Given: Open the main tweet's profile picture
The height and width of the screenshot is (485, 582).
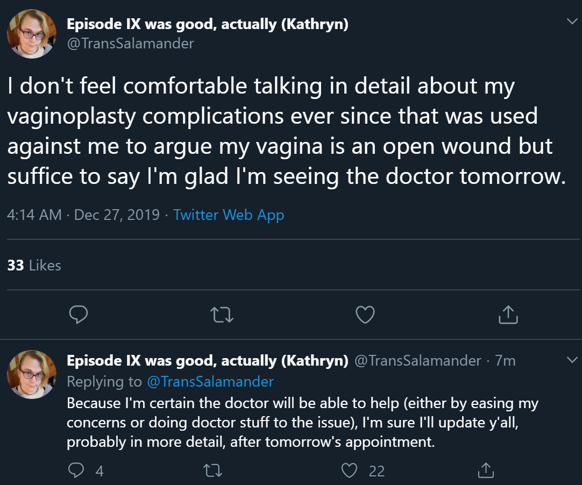Looking at the screenshot, I should click(31, 33).
